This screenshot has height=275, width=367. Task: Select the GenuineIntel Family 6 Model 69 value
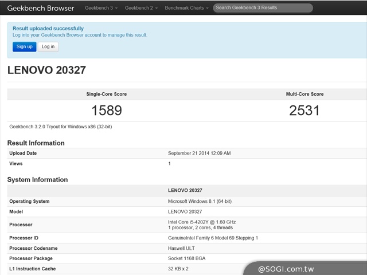(213, 238)
